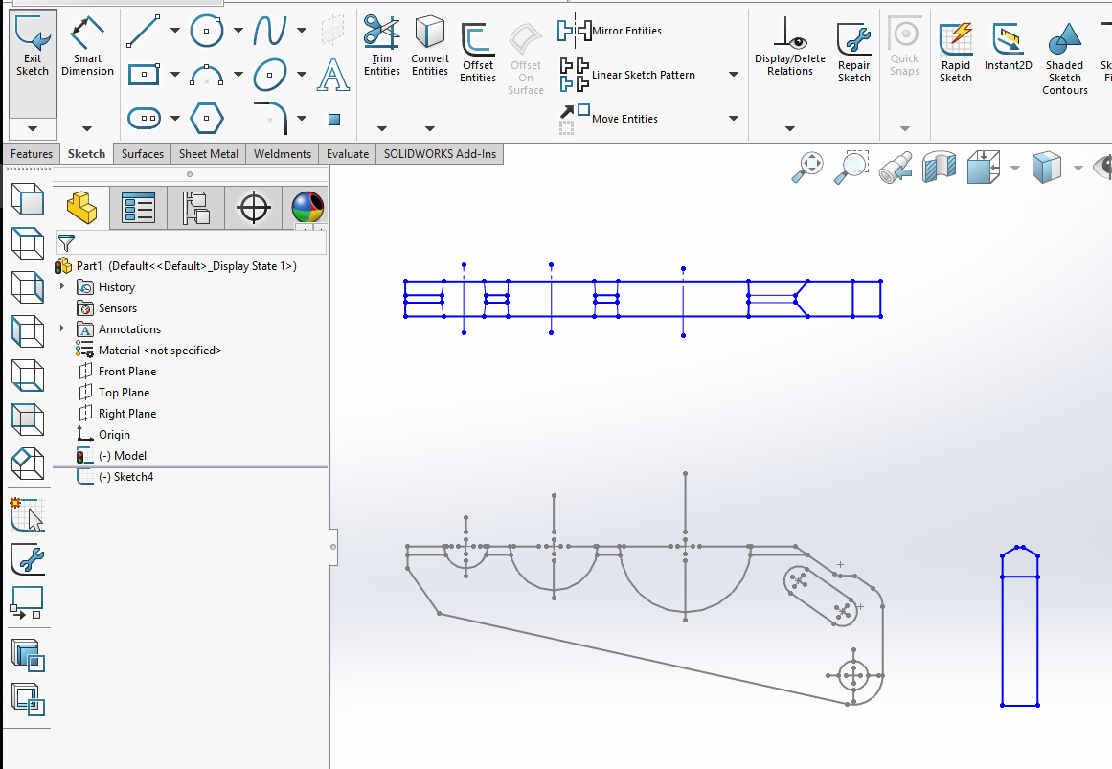Viewport: 1112px width, 769px height.
Task: Select the Line sketch tool
Action: (x=144, y=32)
